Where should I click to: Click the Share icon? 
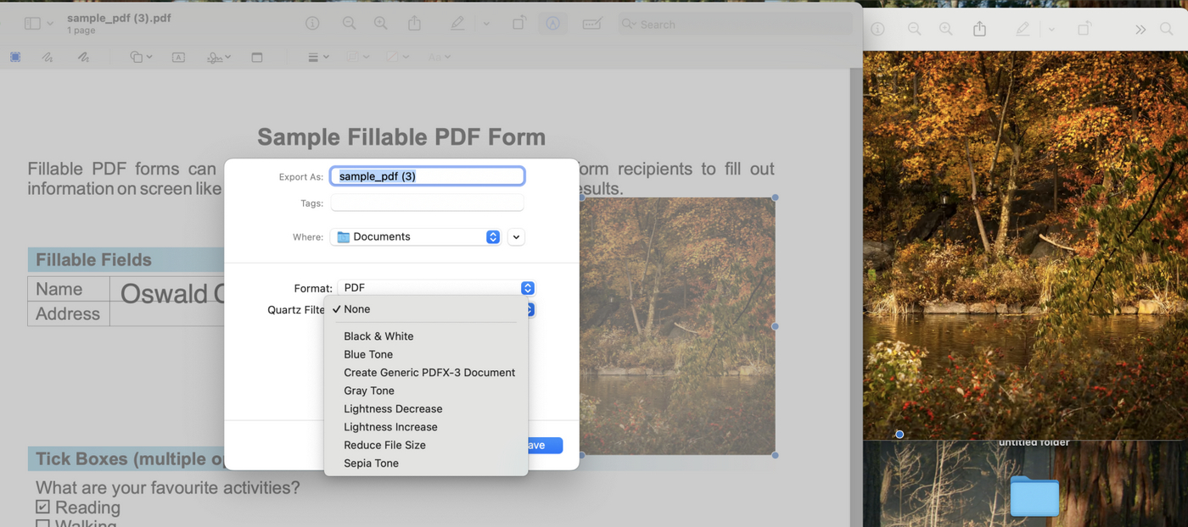415,23
